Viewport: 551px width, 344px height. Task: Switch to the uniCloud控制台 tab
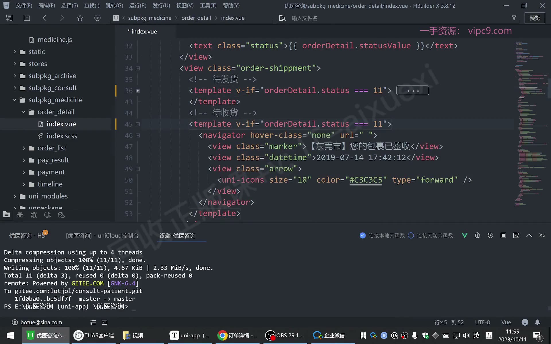pos(102,235)
